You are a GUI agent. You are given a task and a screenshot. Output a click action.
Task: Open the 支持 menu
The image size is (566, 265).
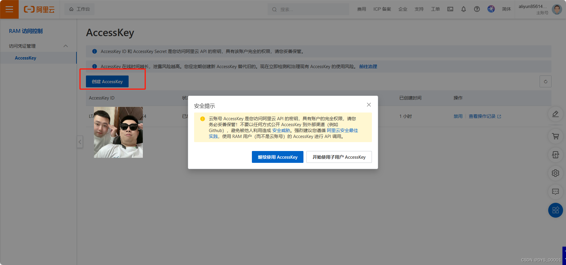[x=419, y=9]
